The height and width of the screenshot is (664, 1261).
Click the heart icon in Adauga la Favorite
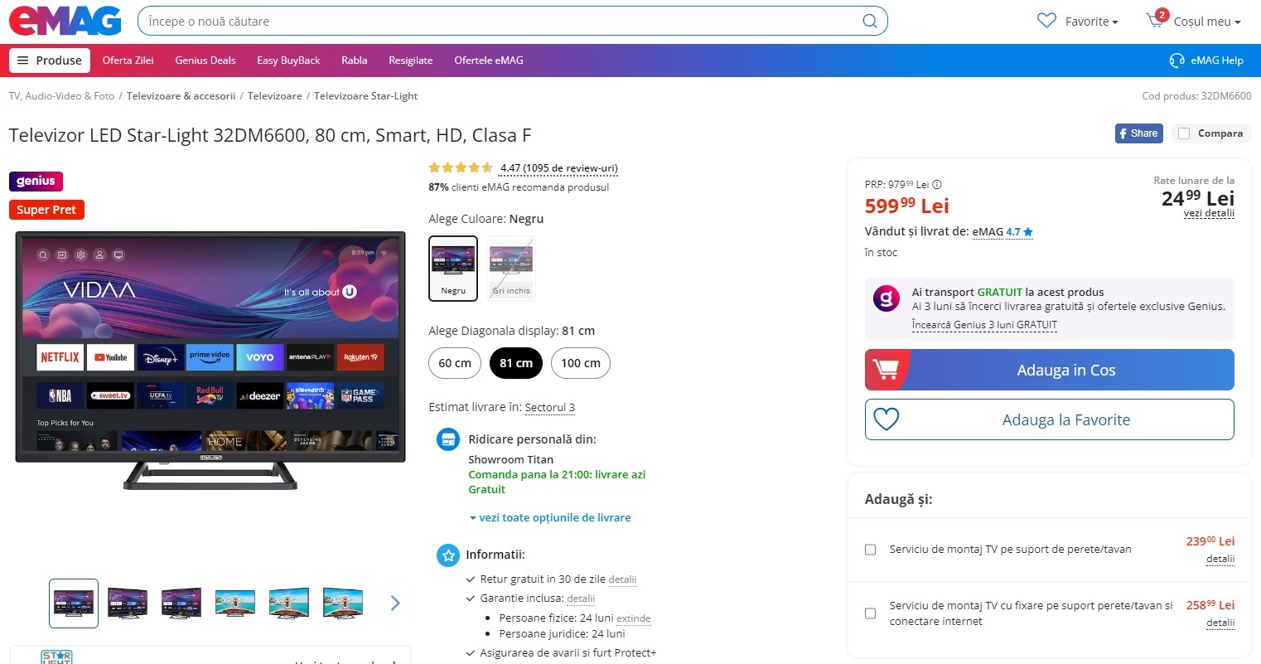(887, 419)
